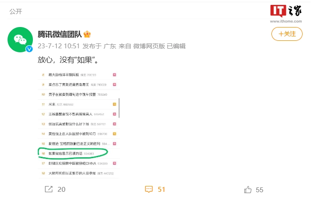Click the blue verified V badge
Image resolution: width=311 pixels, height=198 pixels.
(29, 49)
